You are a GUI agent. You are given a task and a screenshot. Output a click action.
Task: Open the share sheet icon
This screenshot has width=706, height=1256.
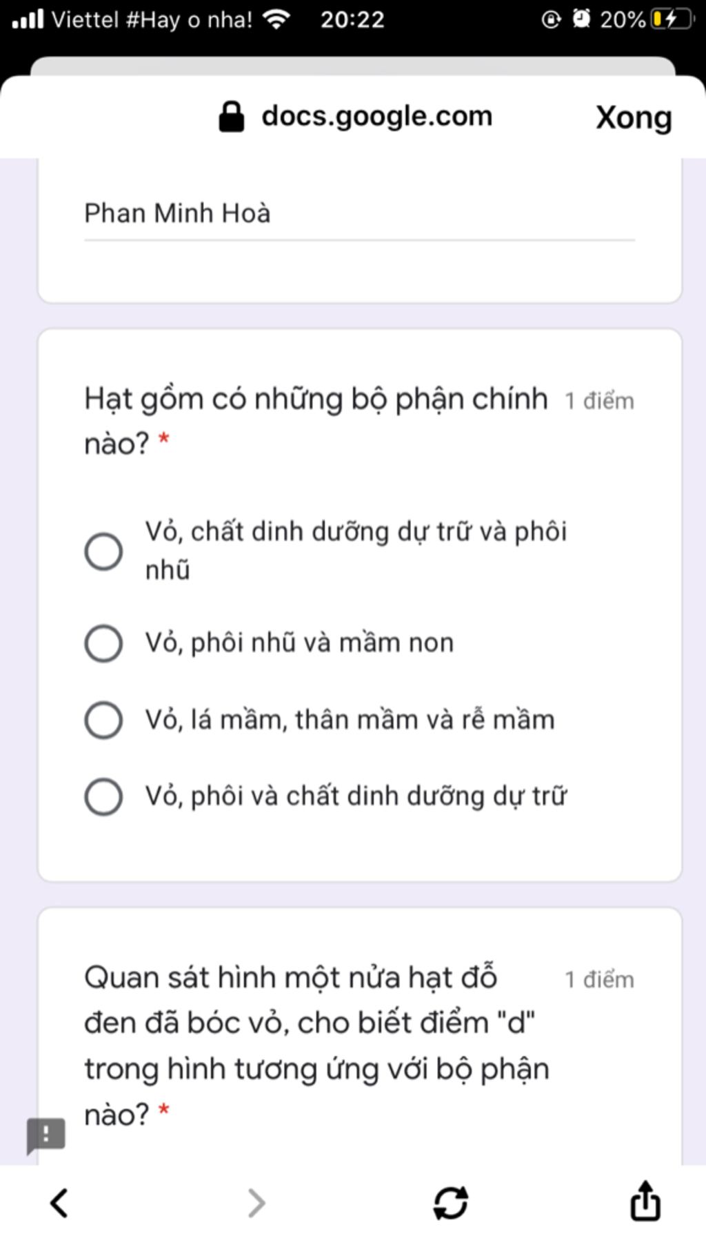tap(645, 1201)
